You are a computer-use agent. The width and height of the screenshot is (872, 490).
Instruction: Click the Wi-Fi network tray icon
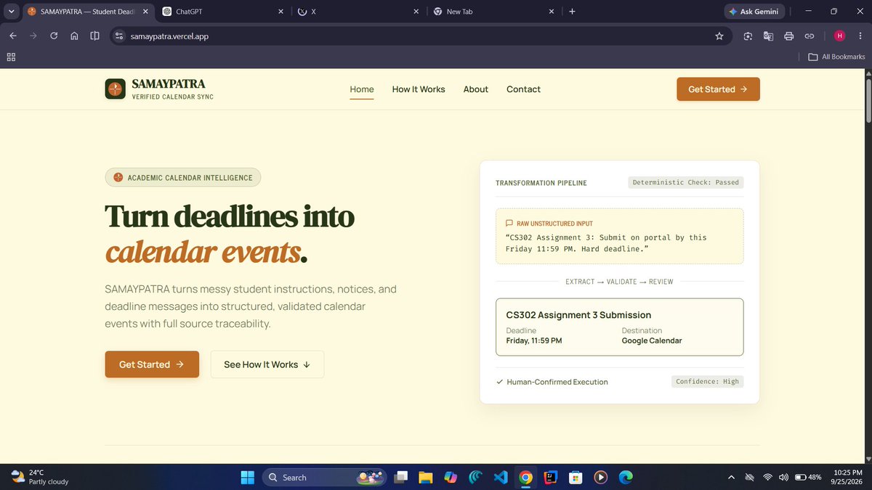[x=768, y=477]
